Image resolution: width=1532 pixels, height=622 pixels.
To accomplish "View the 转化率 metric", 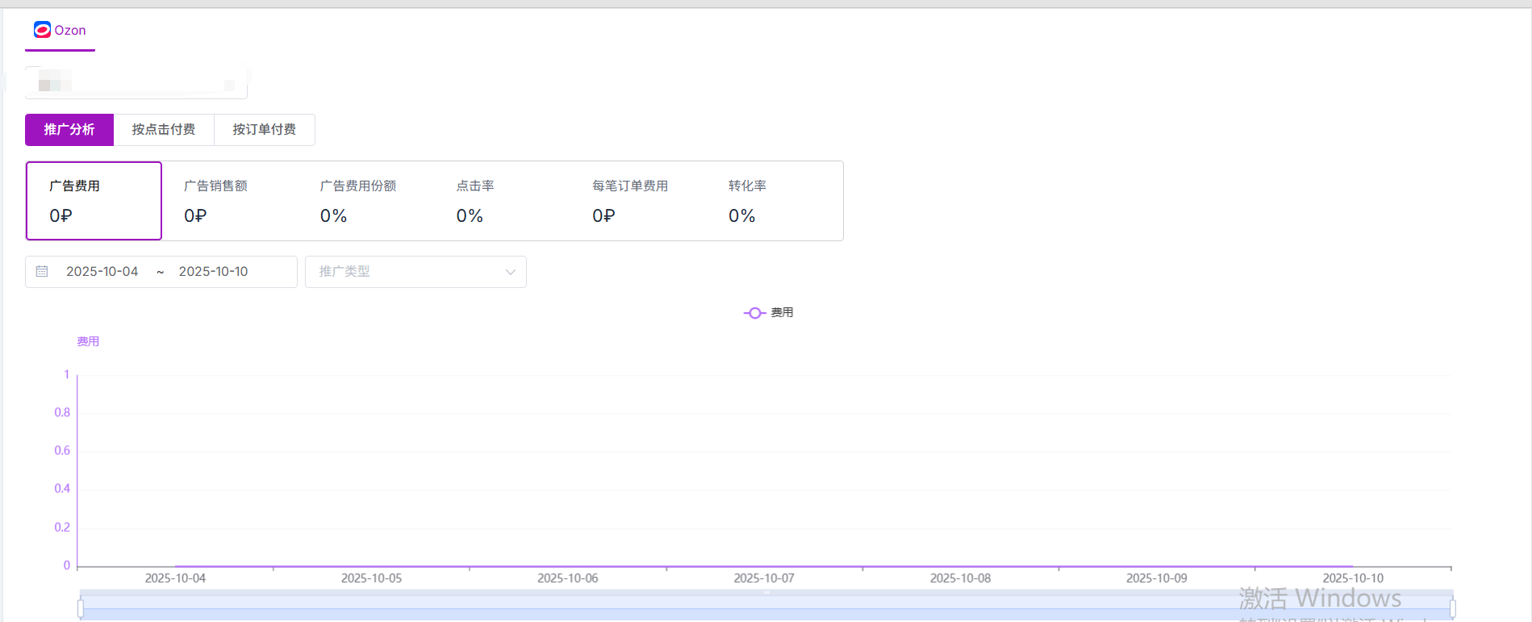I will tap(774, 201).
